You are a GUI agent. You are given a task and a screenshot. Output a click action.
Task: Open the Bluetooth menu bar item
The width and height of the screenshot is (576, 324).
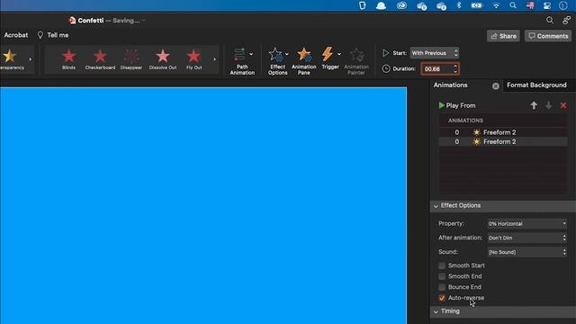coord(459,5)
